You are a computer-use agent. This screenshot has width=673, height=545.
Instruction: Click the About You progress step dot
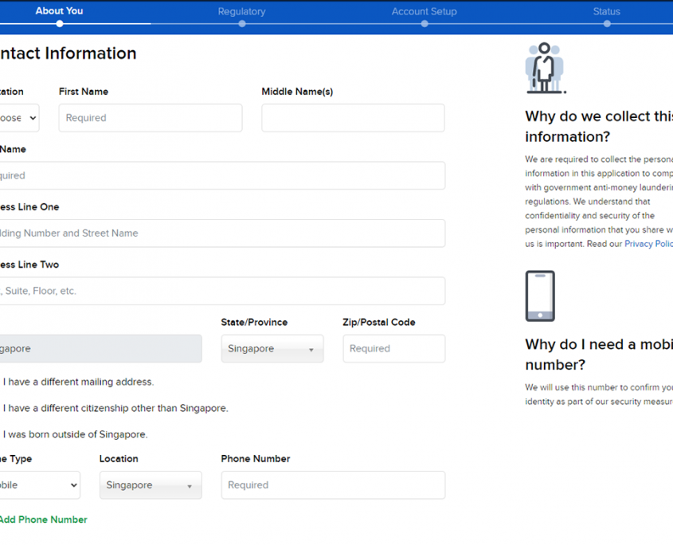click(60, 24)
